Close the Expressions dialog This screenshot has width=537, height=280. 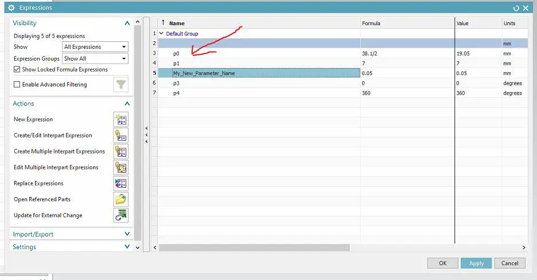click(526, 8)
